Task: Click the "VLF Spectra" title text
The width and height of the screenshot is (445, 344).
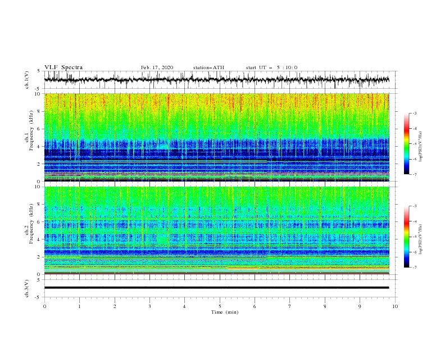Action: click(x=63, y=67)
